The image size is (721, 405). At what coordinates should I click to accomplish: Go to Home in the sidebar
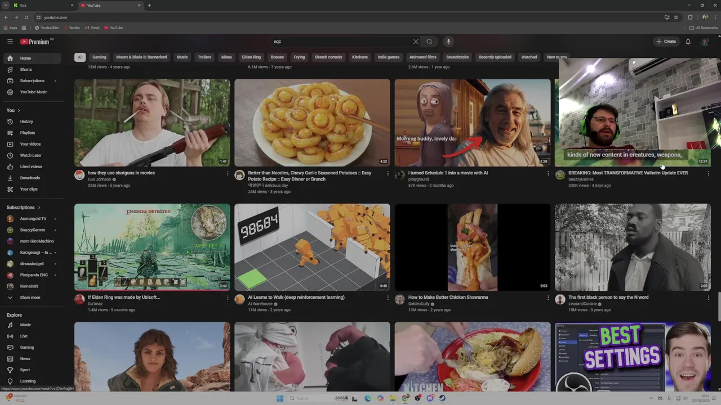31,58
